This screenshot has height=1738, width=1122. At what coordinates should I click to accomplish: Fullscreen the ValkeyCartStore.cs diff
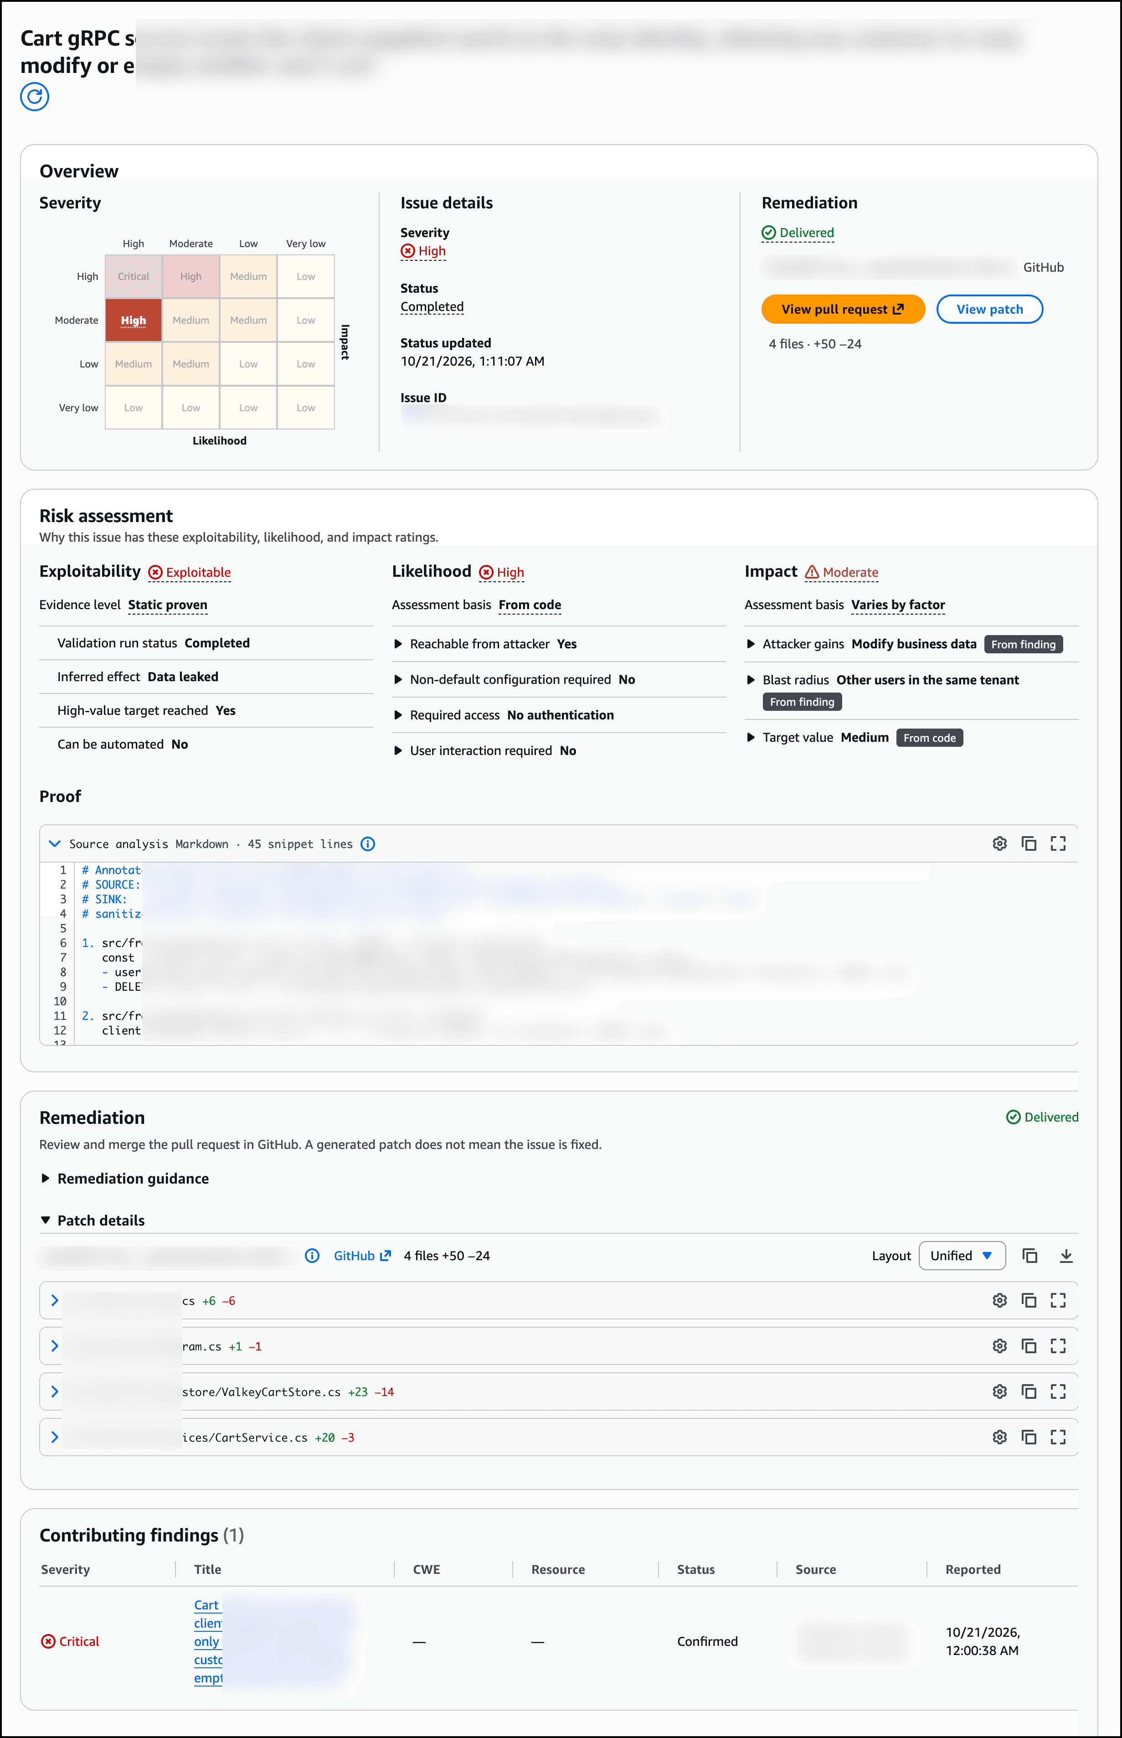tap(1058, 1391)
